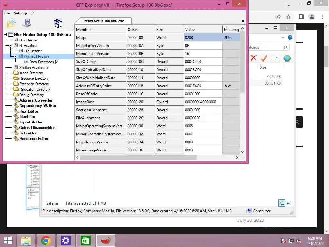Expand the Explorer ribbon chevron

(283, 37)
